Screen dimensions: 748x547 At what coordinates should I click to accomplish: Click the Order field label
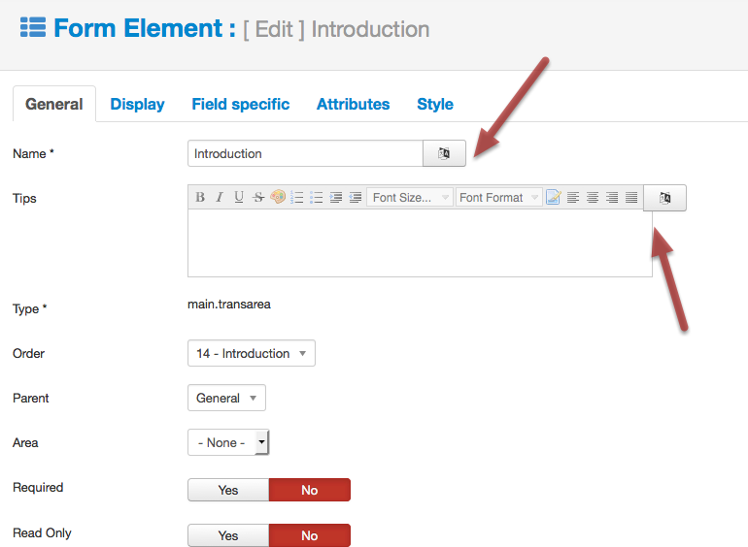click(28, 353)
